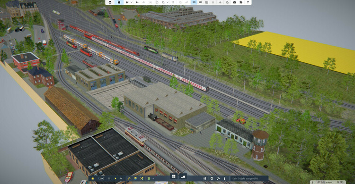Toggle the grid display

click(207, 2)
